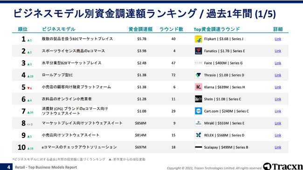Open the Link for Cart.com row
This screenshot has height=170, width=303.
[x=278, y=111]
